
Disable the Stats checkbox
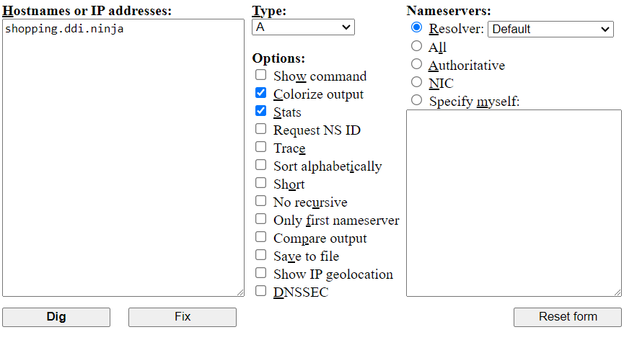pos(260,112)
